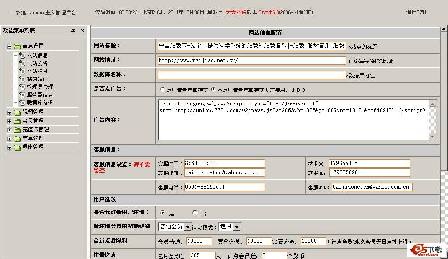Click the 会员管理 folder icon
This screenshot has height=259, width=448.
[x=17, y=121]
